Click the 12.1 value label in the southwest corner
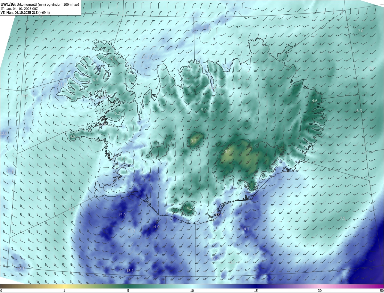 coord(20,269)
